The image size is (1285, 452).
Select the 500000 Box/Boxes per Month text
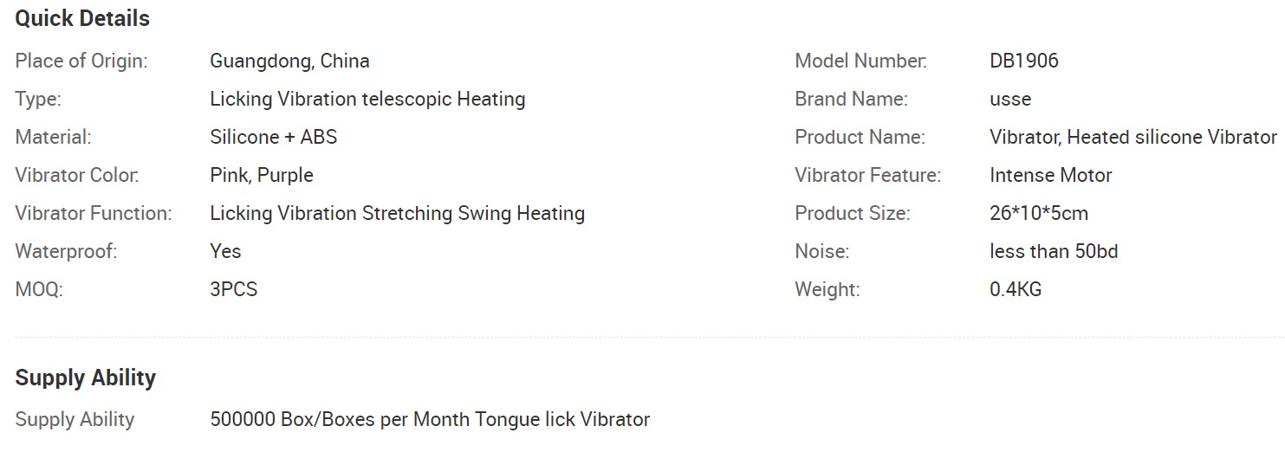(x=341, y=420)
